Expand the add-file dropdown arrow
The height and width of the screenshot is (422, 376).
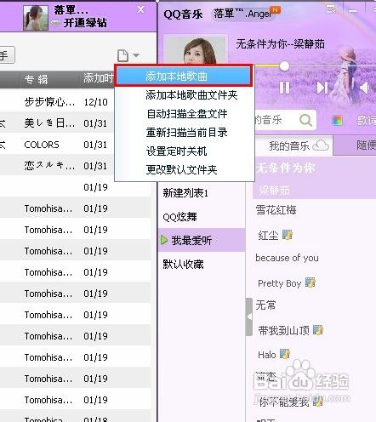click(x=136, y=55)
